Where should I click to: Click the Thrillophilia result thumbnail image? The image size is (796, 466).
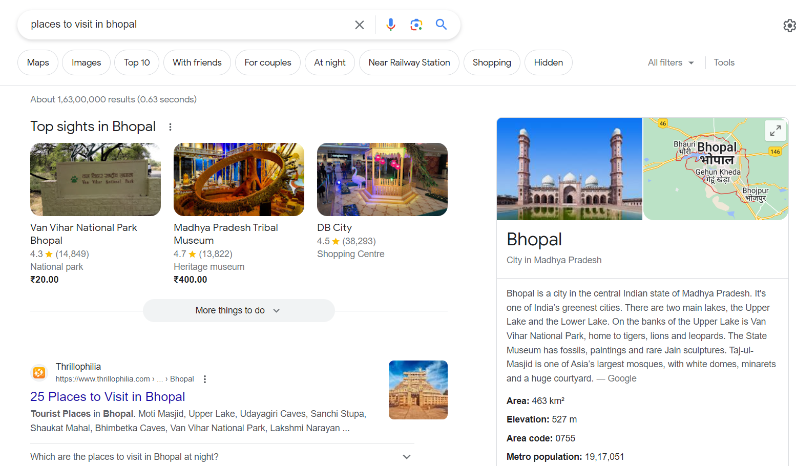pyautogui.click(x=418, y=390)
